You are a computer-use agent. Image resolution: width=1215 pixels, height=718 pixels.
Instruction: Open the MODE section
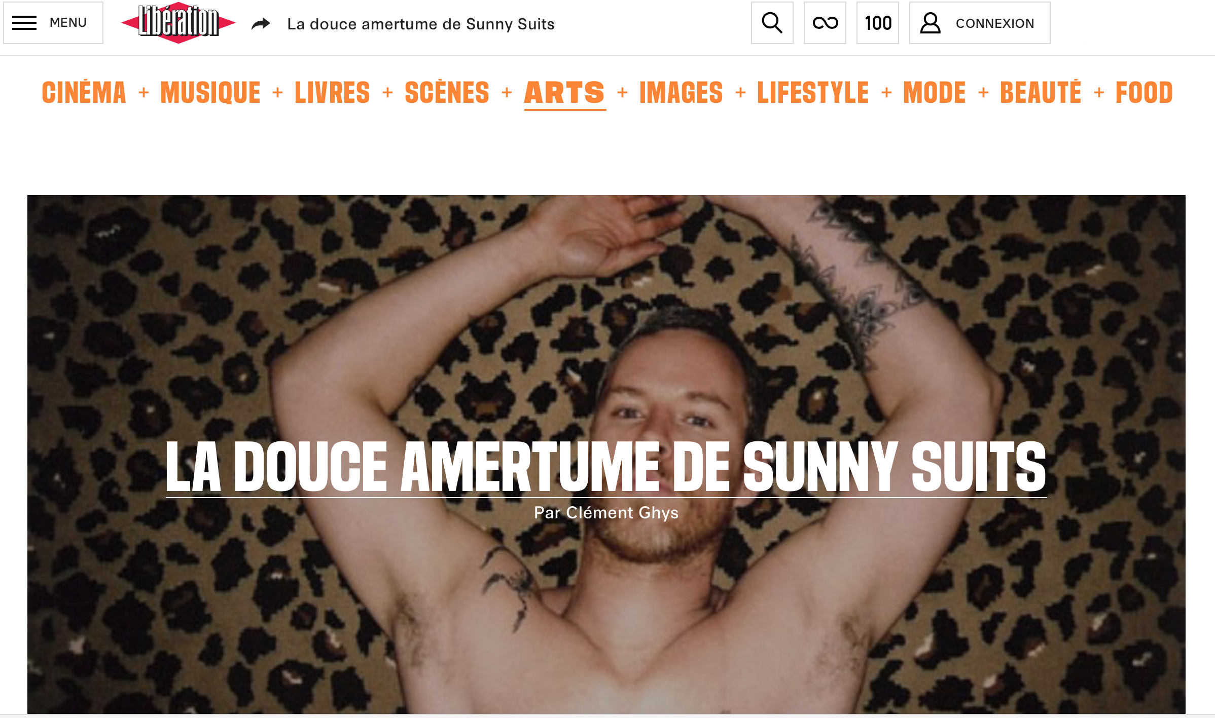(935, 93)
